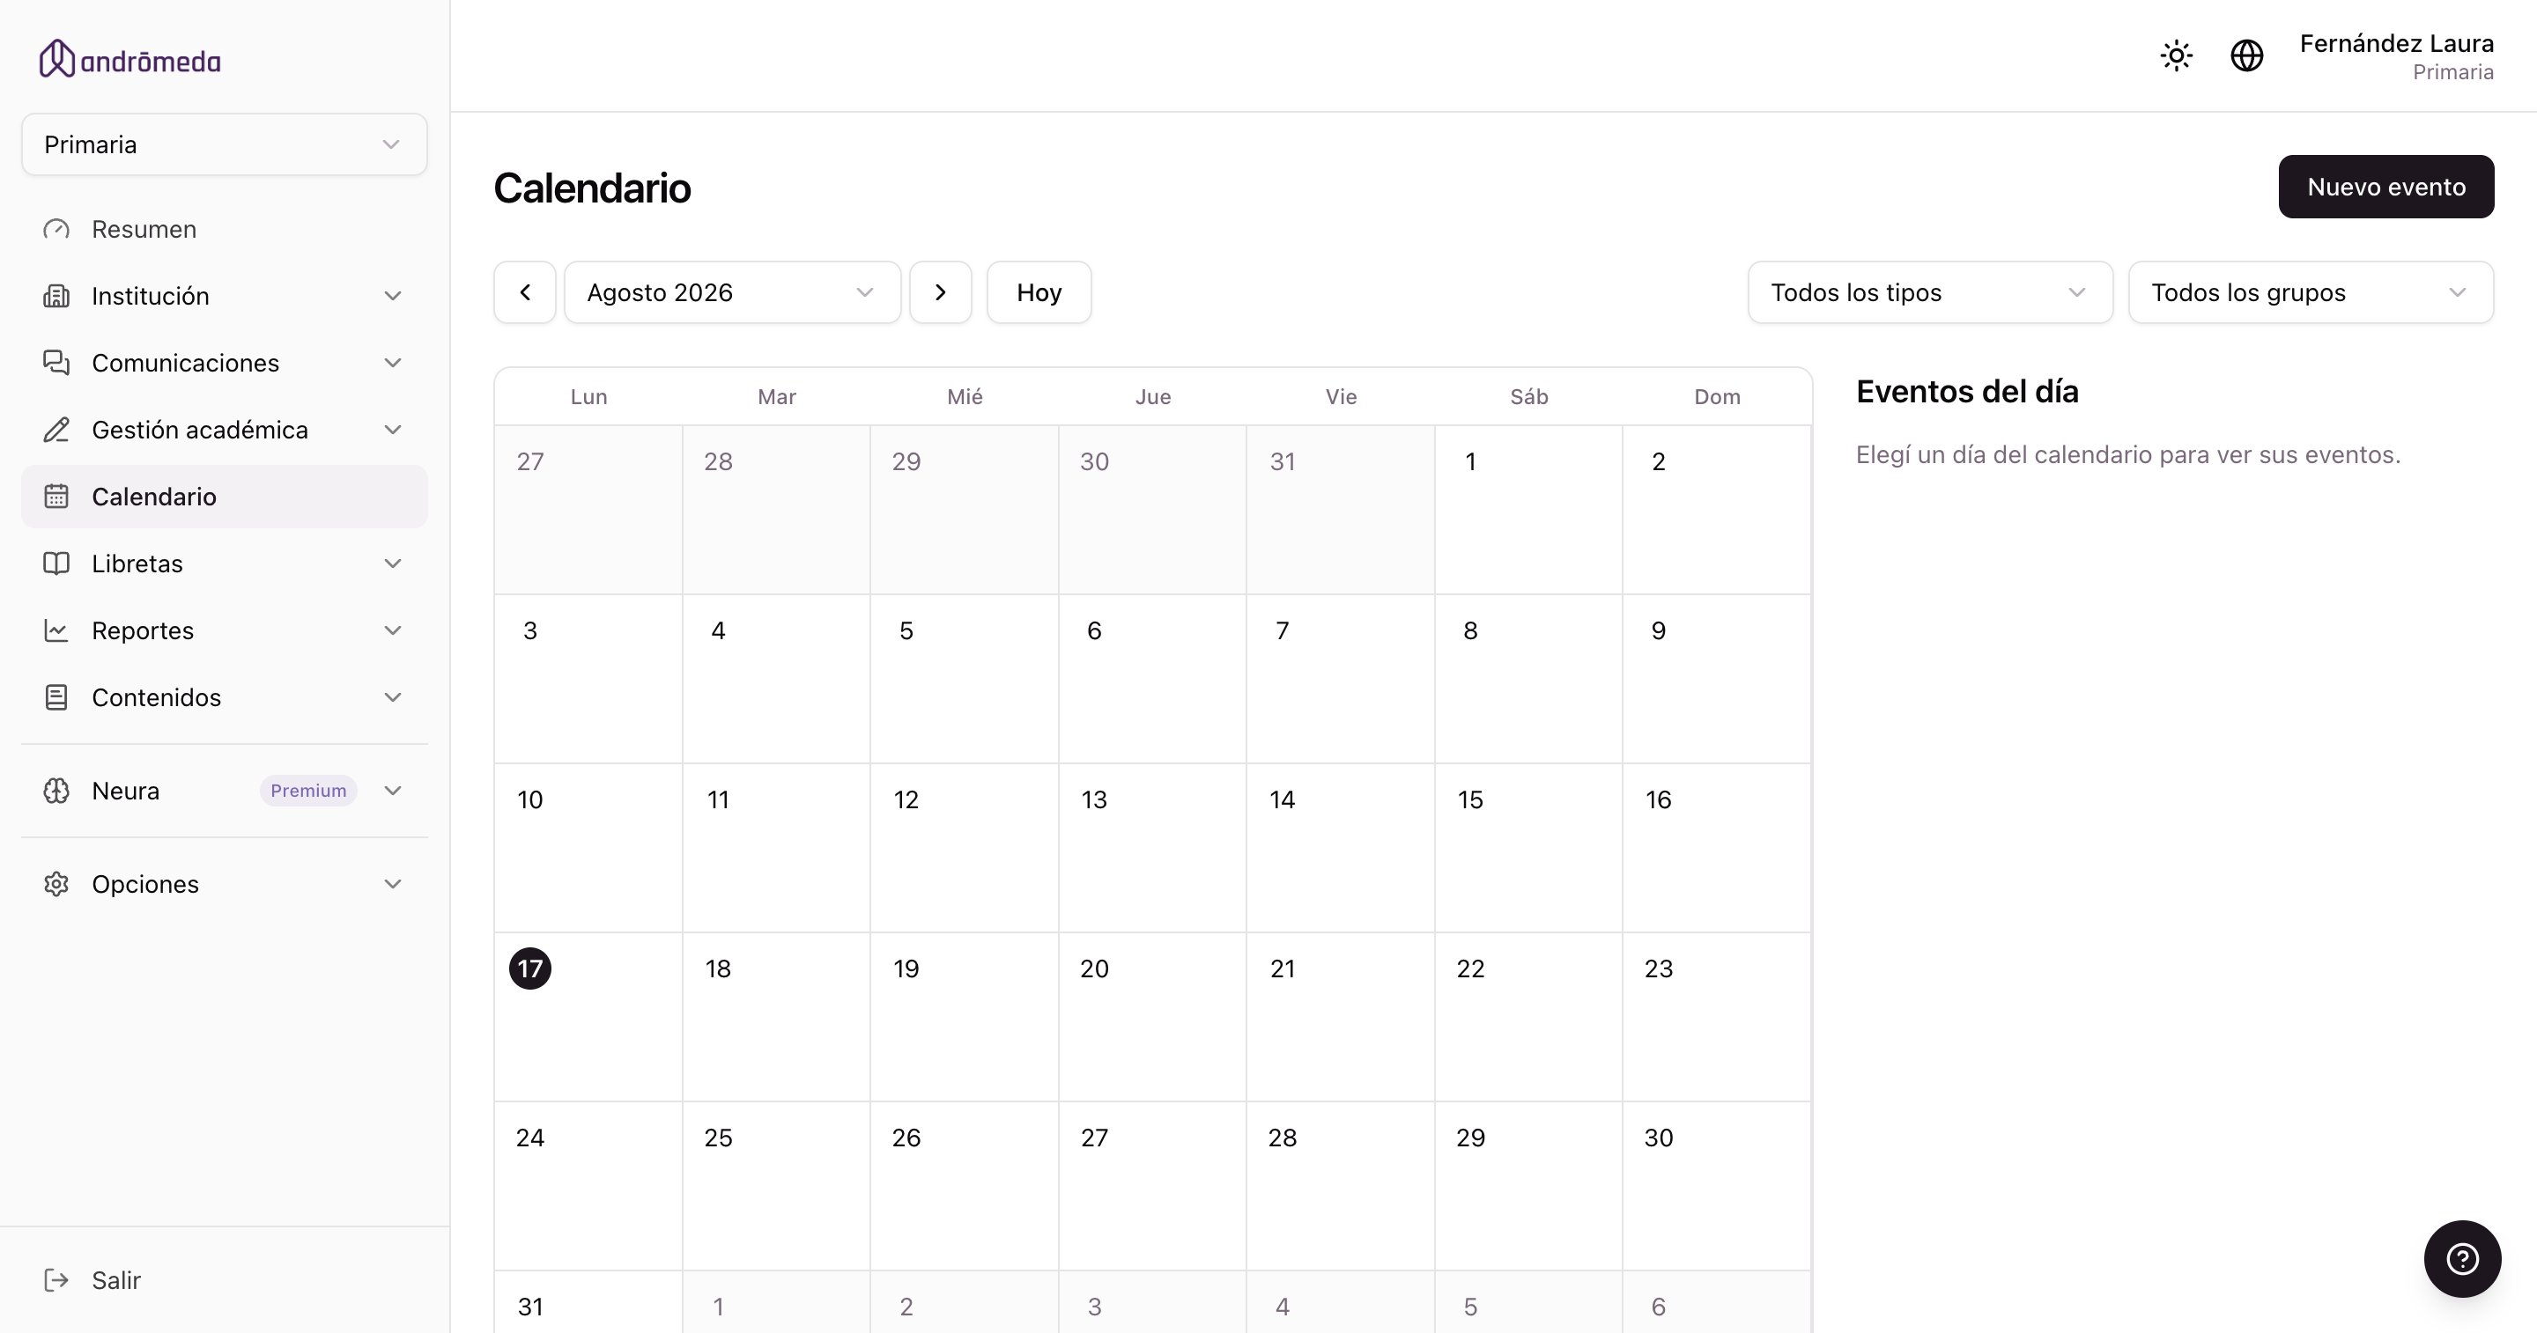Select day 9 in the Sunday column
The image size is (2537, 1333).
pyautogui.click(x=1717, y=680)
